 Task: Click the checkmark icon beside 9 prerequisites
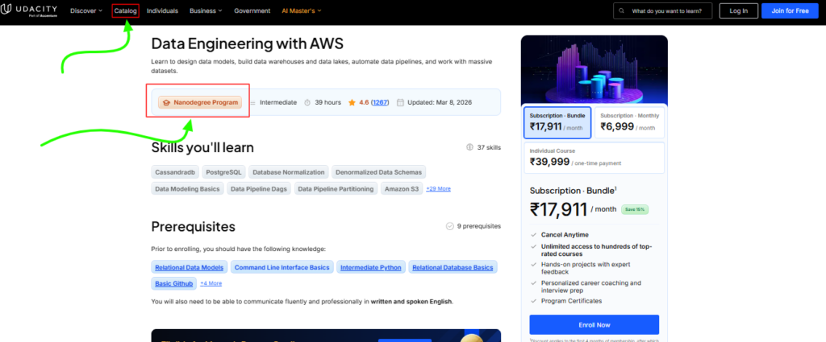(x=450, y=226)
